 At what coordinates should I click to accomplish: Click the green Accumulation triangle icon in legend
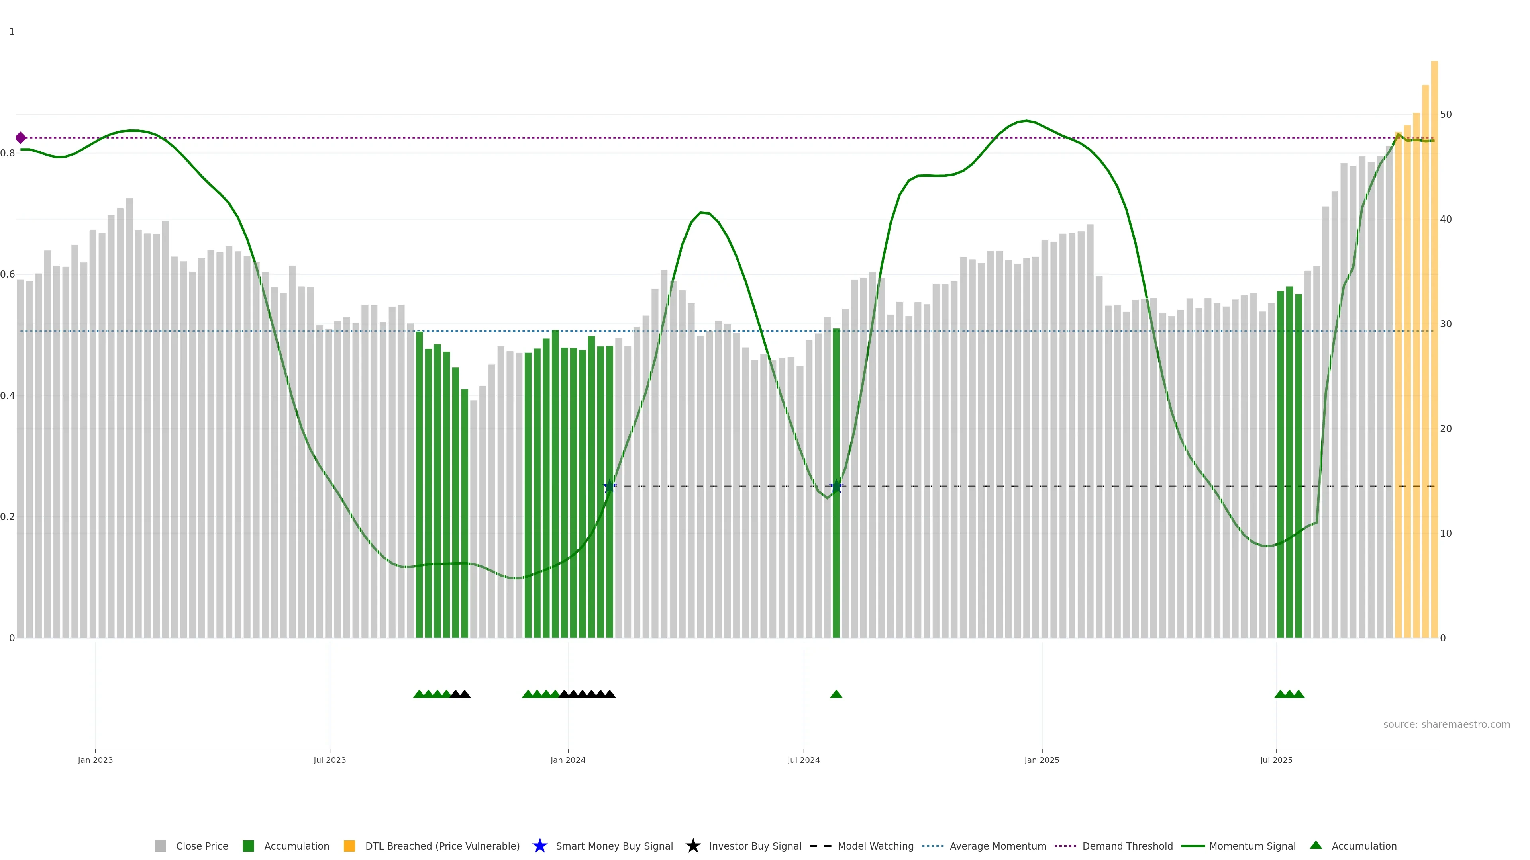point(1316,845)
